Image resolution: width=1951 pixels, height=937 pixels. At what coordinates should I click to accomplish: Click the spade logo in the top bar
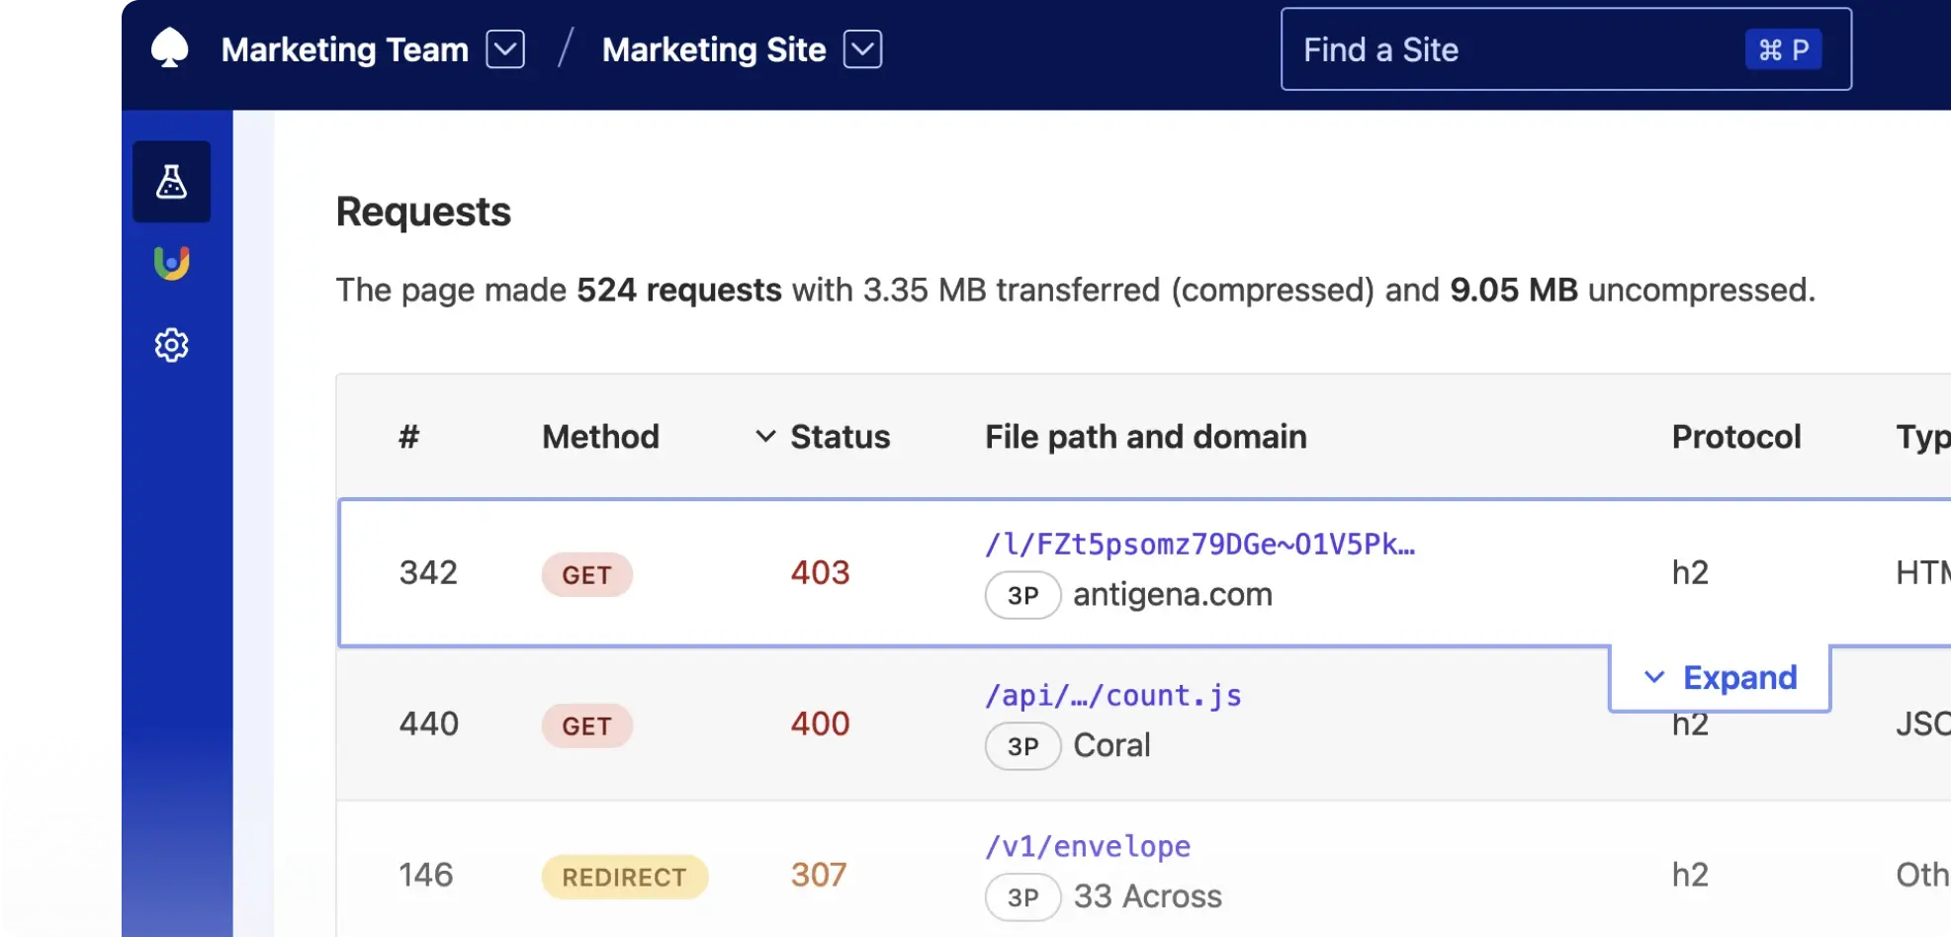(169, 46)
